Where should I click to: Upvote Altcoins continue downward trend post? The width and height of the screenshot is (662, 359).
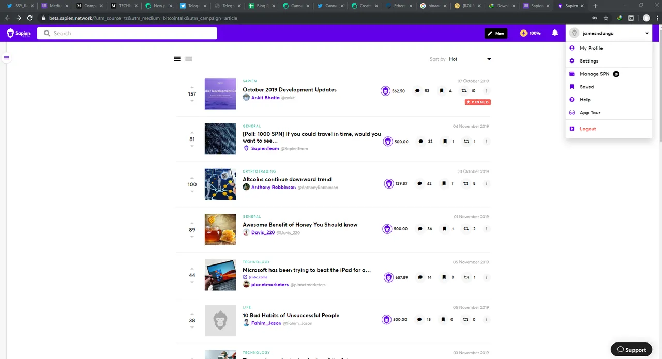pos(192,178)
